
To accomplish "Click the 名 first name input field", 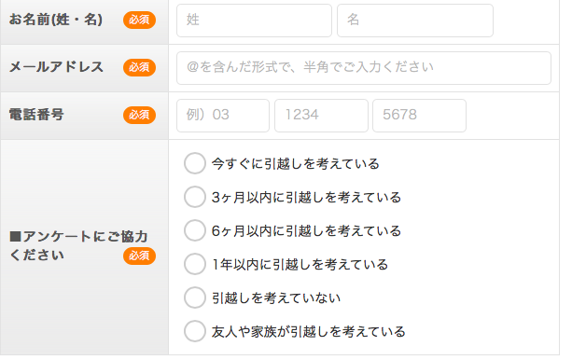I will click(x=415, y=21).
